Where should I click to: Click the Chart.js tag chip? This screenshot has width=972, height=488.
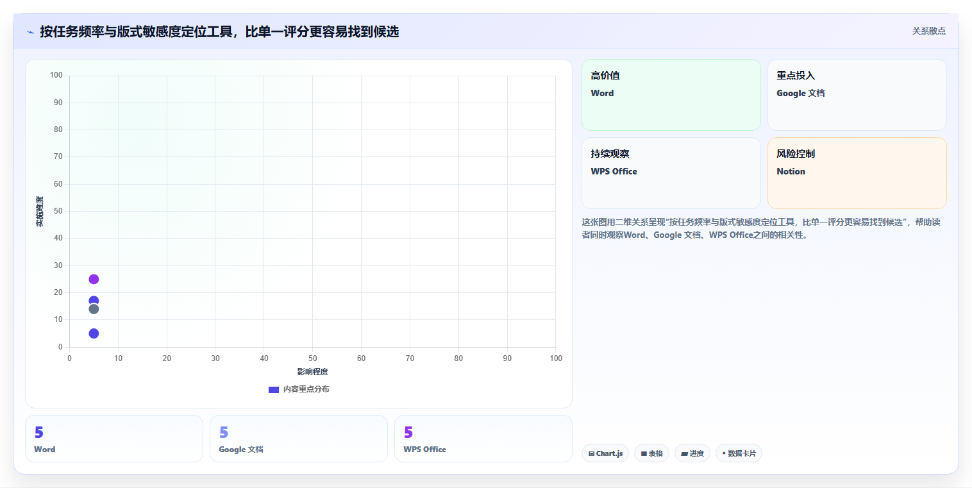pyautogui.click(x=605, y=453)
